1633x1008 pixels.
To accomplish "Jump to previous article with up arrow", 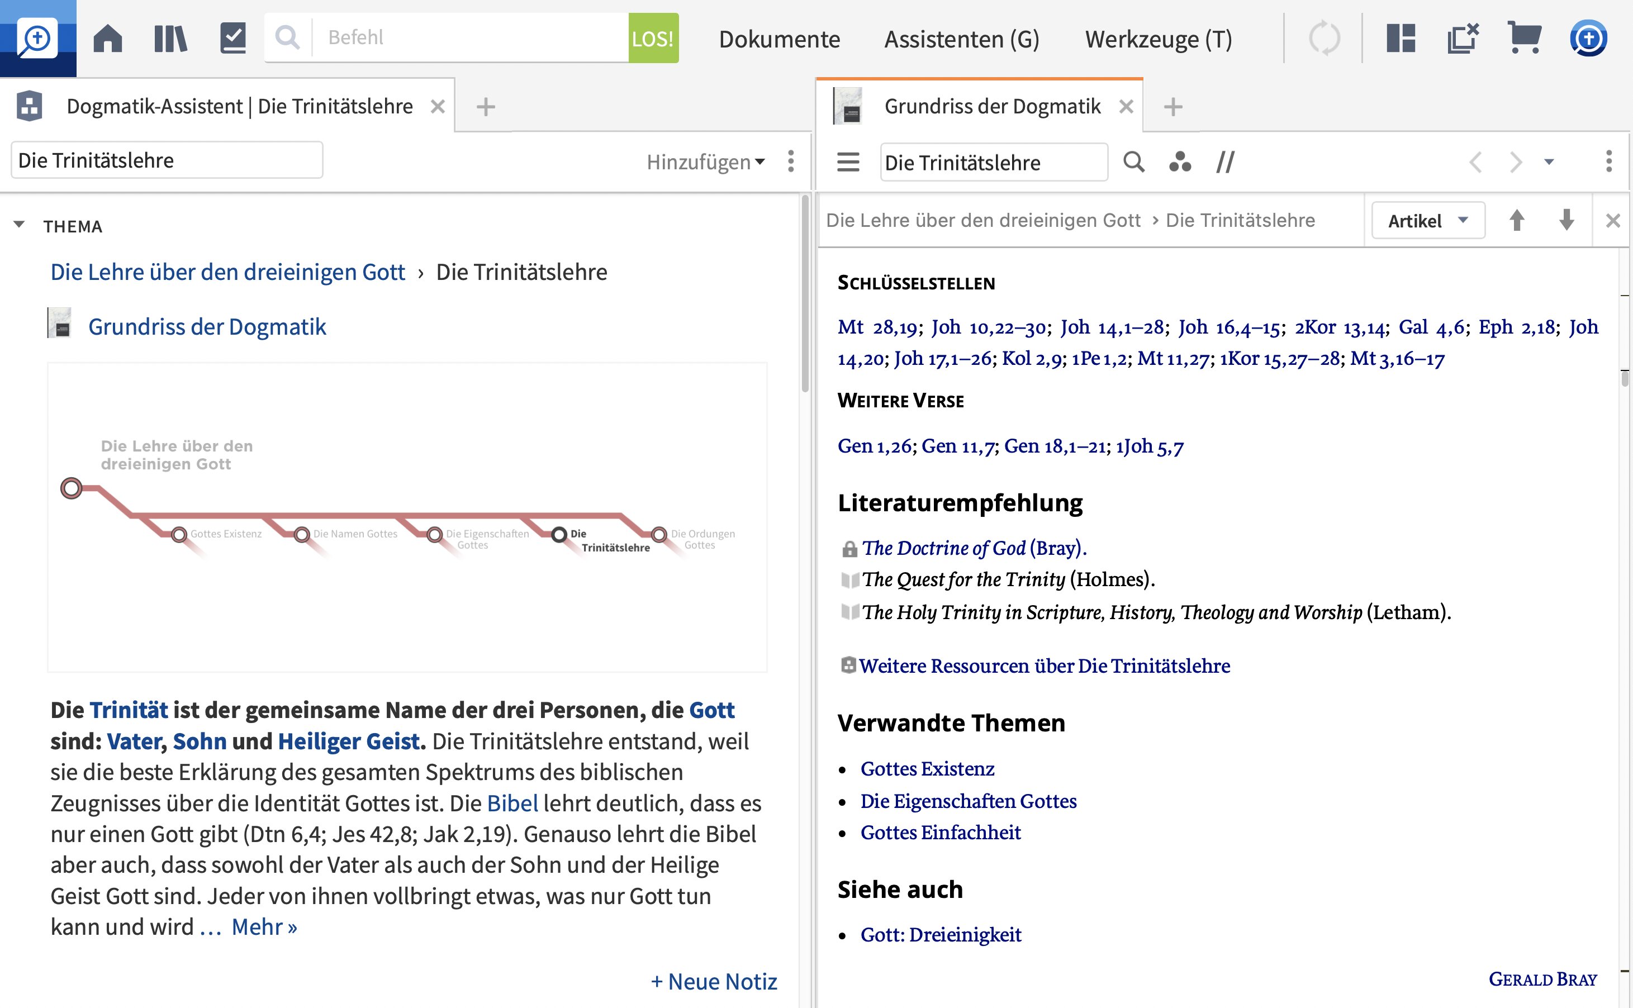I will pyautogui.click(x=1516, y=220).
